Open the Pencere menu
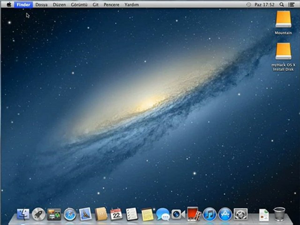 coord(111,5)
